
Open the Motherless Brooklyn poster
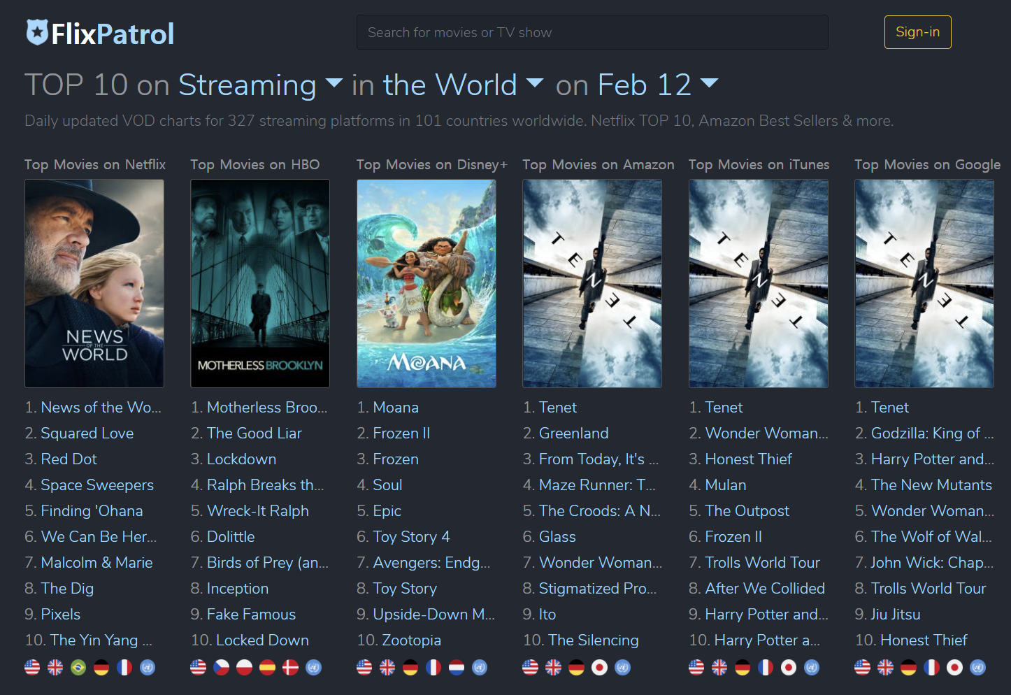[x=260, y=283]
